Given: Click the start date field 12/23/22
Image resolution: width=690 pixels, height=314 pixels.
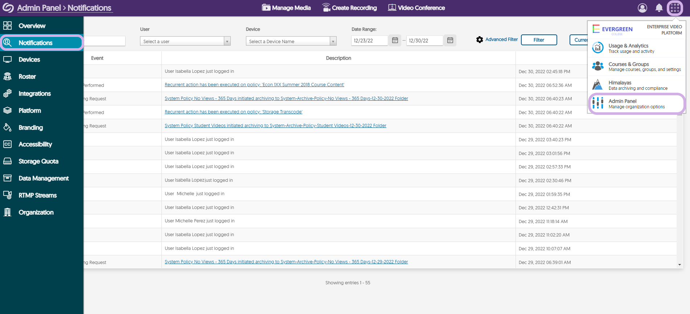Looking at the screenshot, I should [x=369, y=41].
